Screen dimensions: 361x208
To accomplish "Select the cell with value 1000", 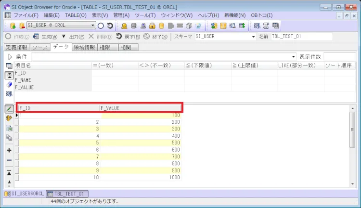I will point(141,177).
